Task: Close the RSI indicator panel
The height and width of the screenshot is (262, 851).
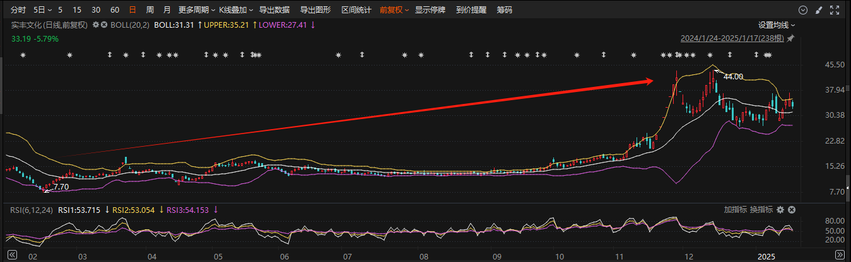Action: point(792,210)
